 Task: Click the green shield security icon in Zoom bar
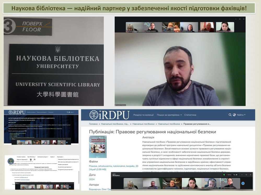[224, 175]
